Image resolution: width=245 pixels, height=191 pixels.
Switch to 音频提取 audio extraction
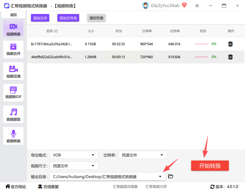[13, 114]
